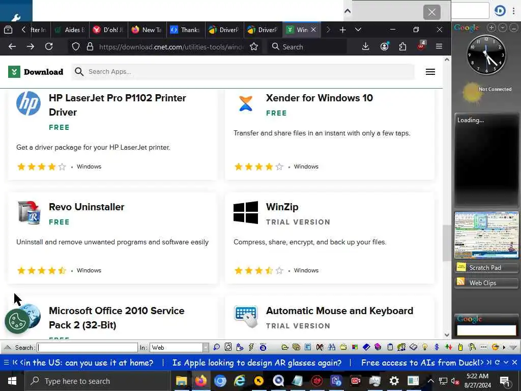Click the Web Clips gadget button

[486, 283]
